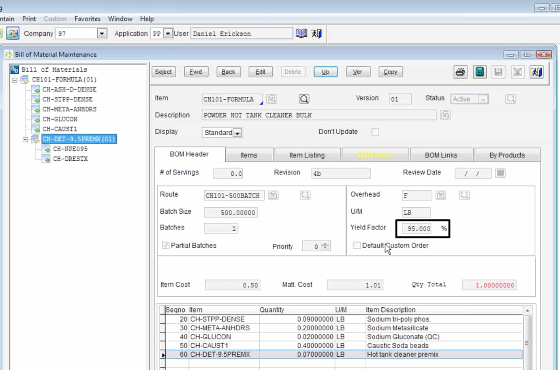Click the company switch icon beside Company
Image resolution: width=560 pixels, height=370 pixels.
pos(13,33)
